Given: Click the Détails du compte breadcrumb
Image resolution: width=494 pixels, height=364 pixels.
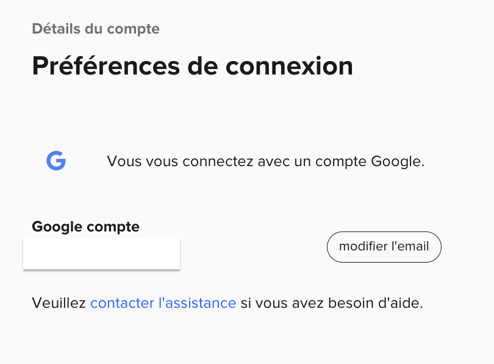Looking at the screenshot, I should pyautogui.click(x=96, y=29).
